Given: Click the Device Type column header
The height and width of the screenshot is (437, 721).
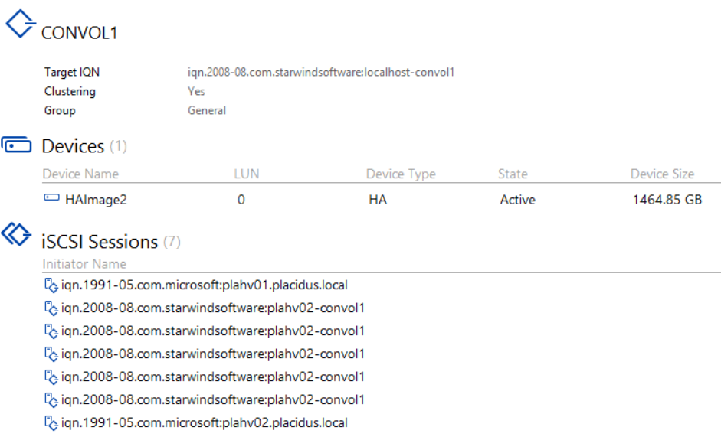Looking at the screenshot, I should click(401, 174).
